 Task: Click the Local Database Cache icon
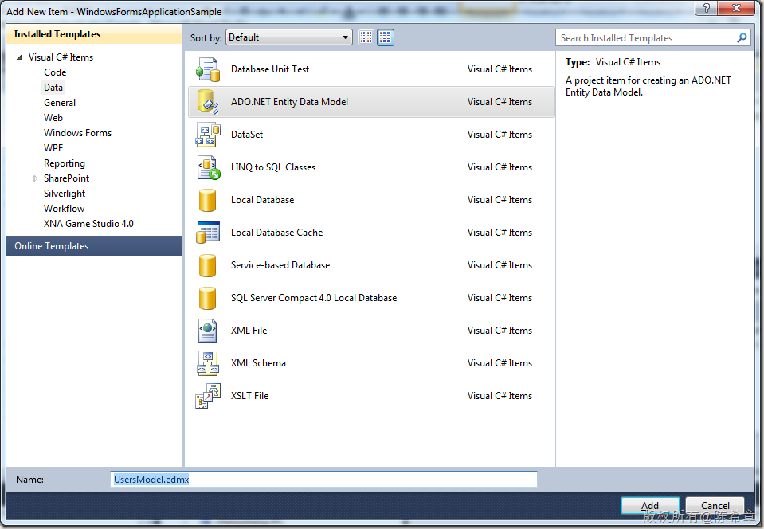[208, 233]
